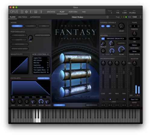Click the red purge indicator dot
The width and height of the screenshot is (151, 135).
tap(122, 17)
